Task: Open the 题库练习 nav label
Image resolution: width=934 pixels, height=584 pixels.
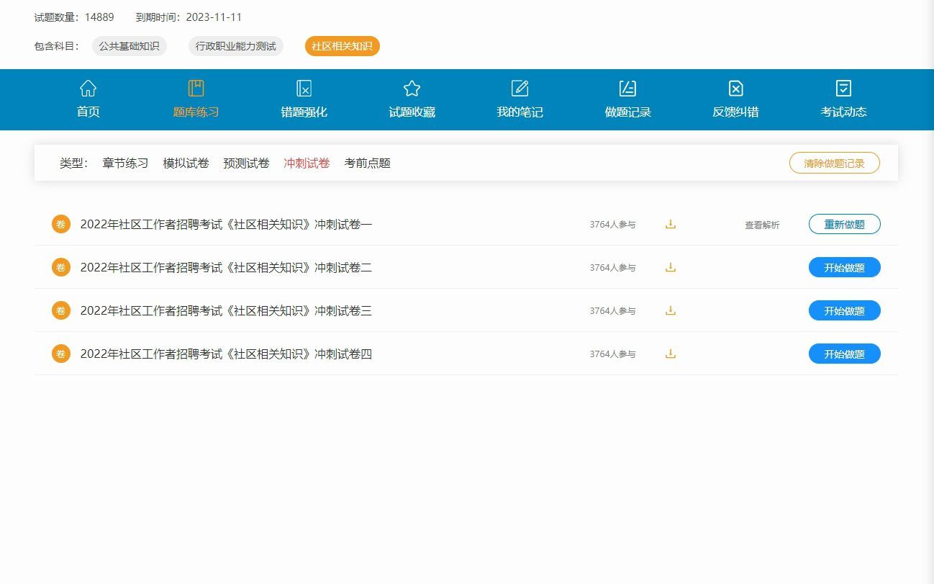Action: (196, 112)
